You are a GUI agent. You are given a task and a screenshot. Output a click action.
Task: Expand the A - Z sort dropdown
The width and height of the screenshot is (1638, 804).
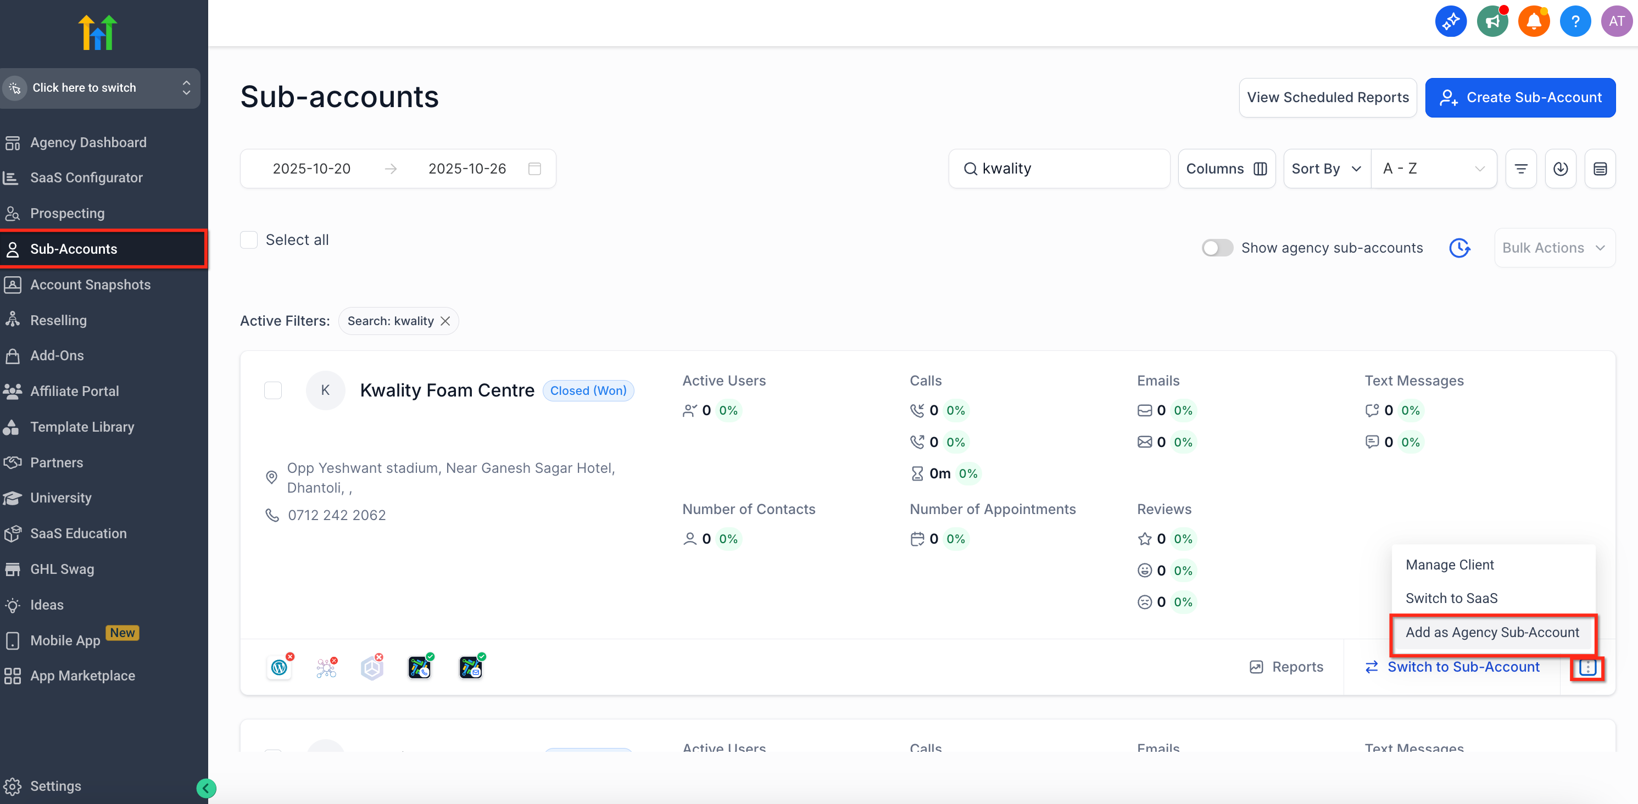pyautogui.click(x=1433, y=169)
